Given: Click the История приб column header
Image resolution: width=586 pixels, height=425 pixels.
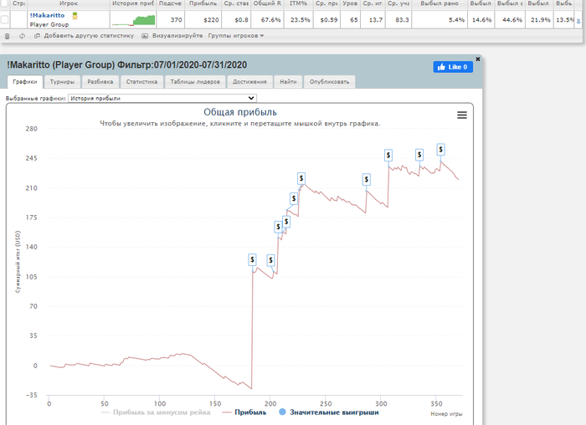Looking at the screenshot, I should pos(133,3).
